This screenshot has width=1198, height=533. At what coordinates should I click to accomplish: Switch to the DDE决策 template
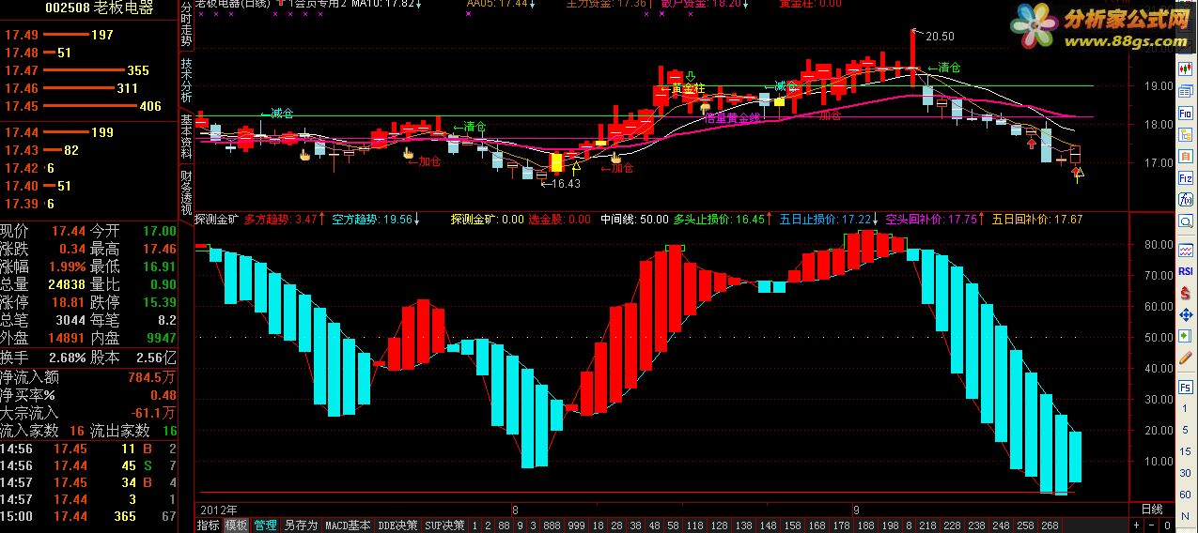pyautogui.click(x=397, y=525)
